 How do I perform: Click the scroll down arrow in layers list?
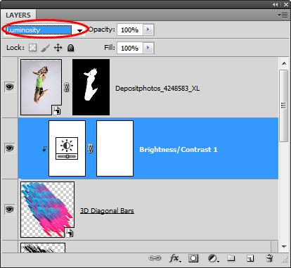284,246
